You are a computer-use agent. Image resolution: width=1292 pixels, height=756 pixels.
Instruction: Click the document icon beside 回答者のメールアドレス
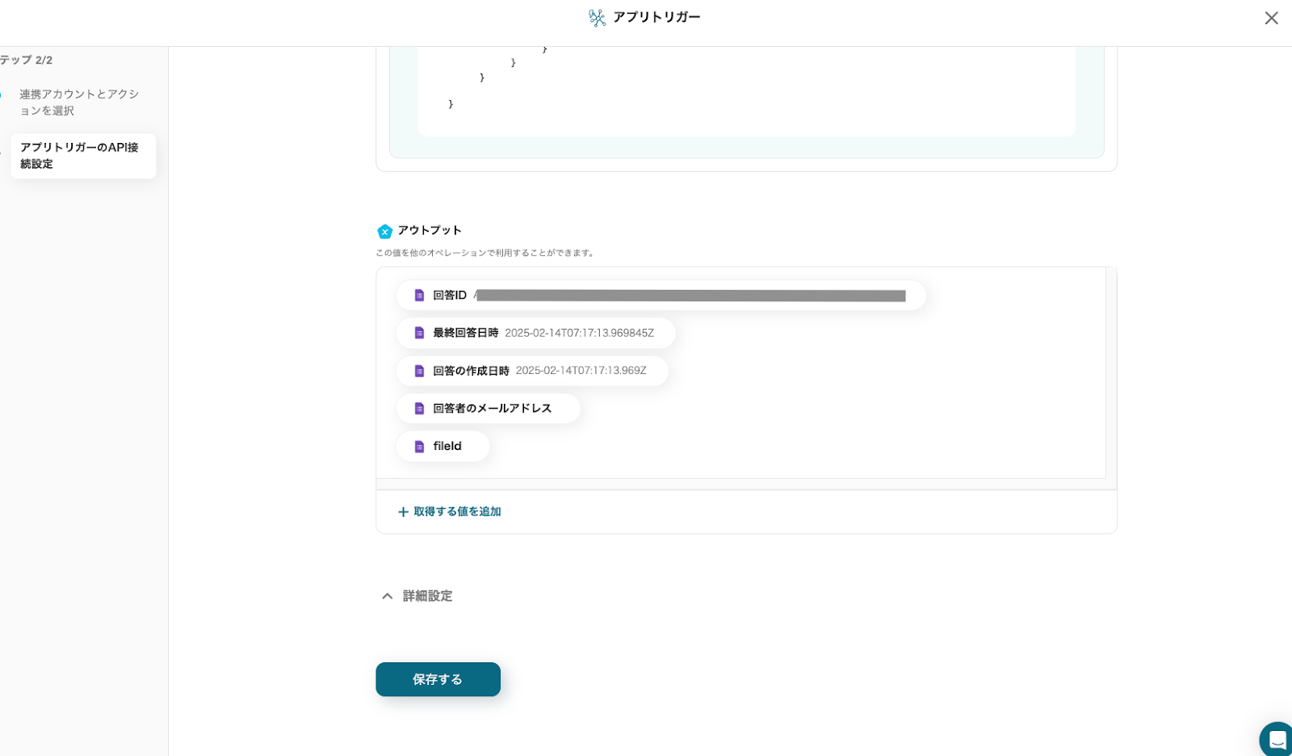click(419, 409)
